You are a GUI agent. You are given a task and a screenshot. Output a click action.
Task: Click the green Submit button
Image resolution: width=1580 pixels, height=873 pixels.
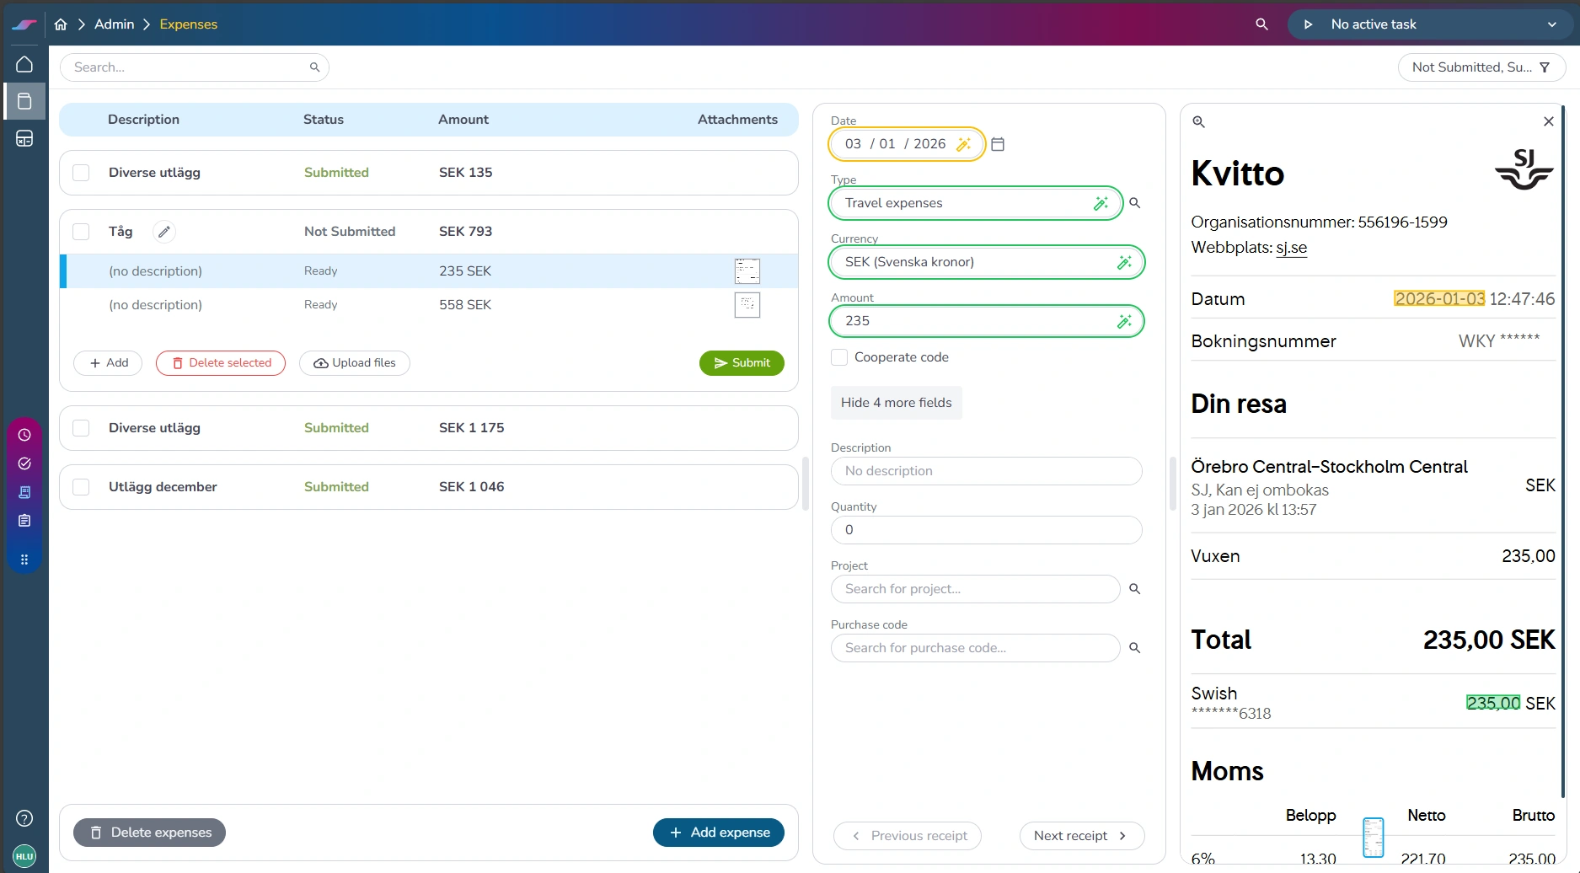(742, 363)
